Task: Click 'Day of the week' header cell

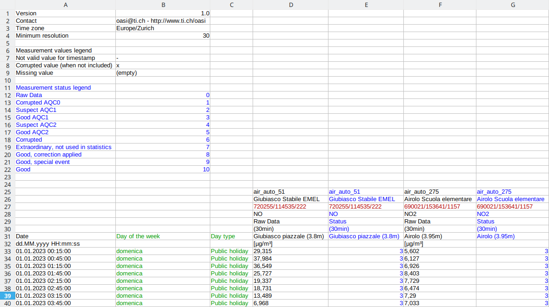Action: (x=163, y=236)
